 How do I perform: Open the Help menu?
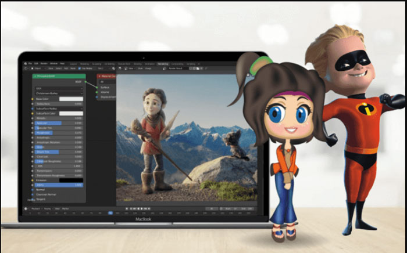(62, 63)
